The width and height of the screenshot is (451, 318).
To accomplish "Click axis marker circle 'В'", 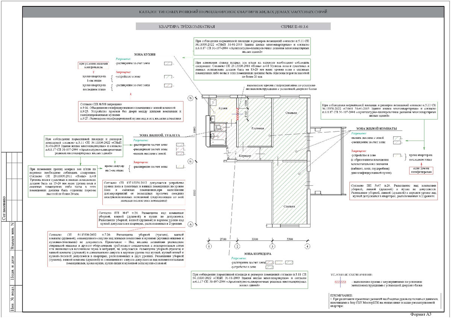I will pos(191,99).
